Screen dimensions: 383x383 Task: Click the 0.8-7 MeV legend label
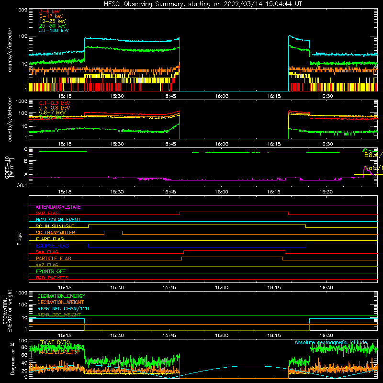52,113
